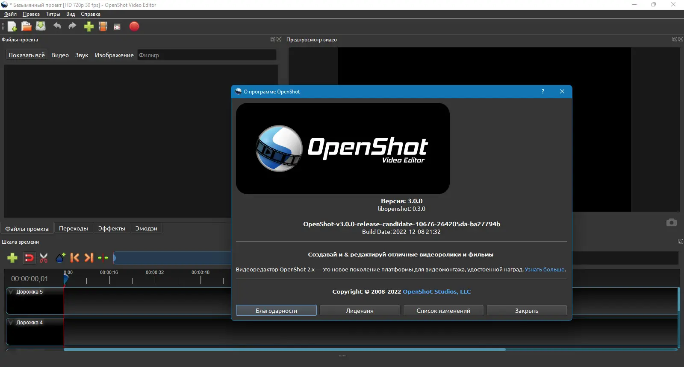Open a project with the folder icon
This screenshot has width=684, height=367.
coord(27,26)
